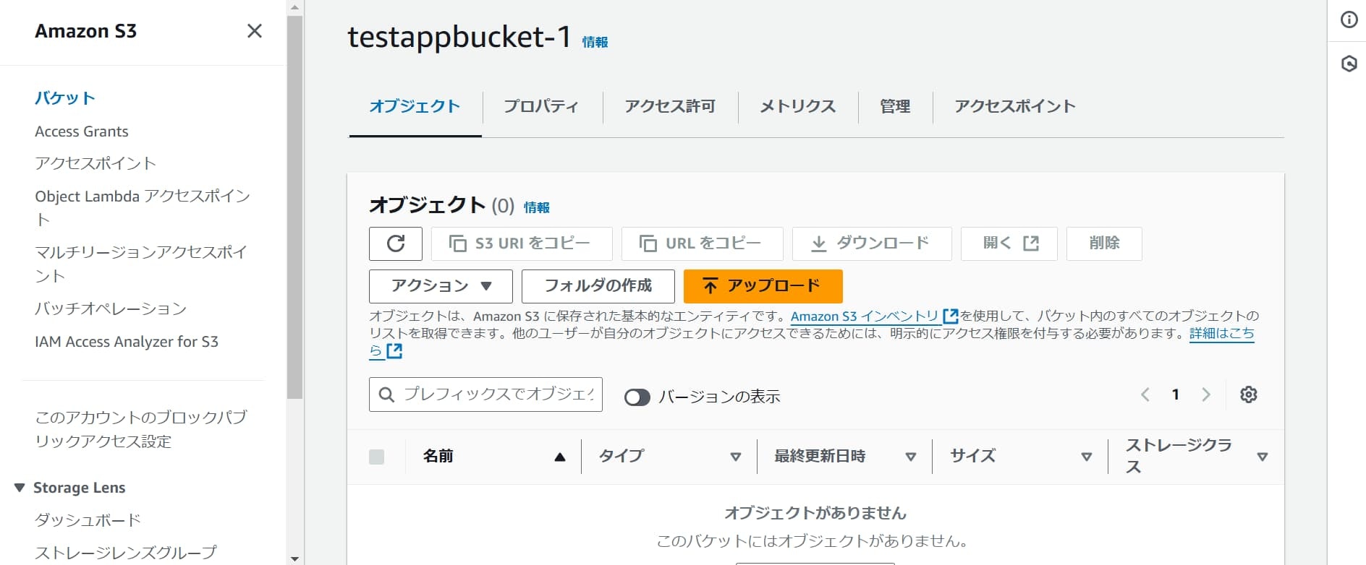Open バッチオペレーション in the sidebar
This screenshot has width=1366, height=565.
[111, 309]
